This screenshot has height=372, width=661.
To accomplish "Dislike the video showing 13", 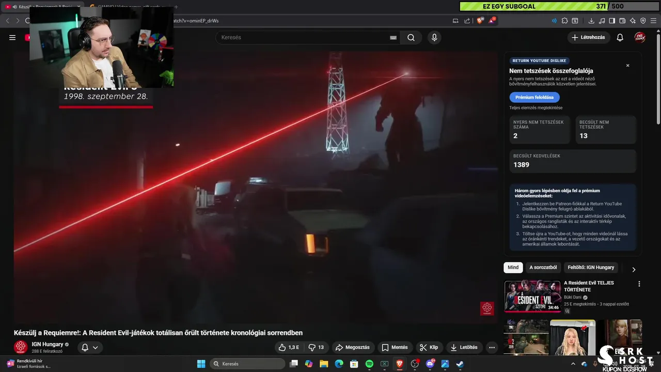I will (316, 347).
